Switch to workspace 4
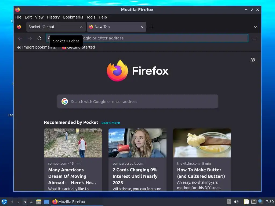 pos(31,202)
